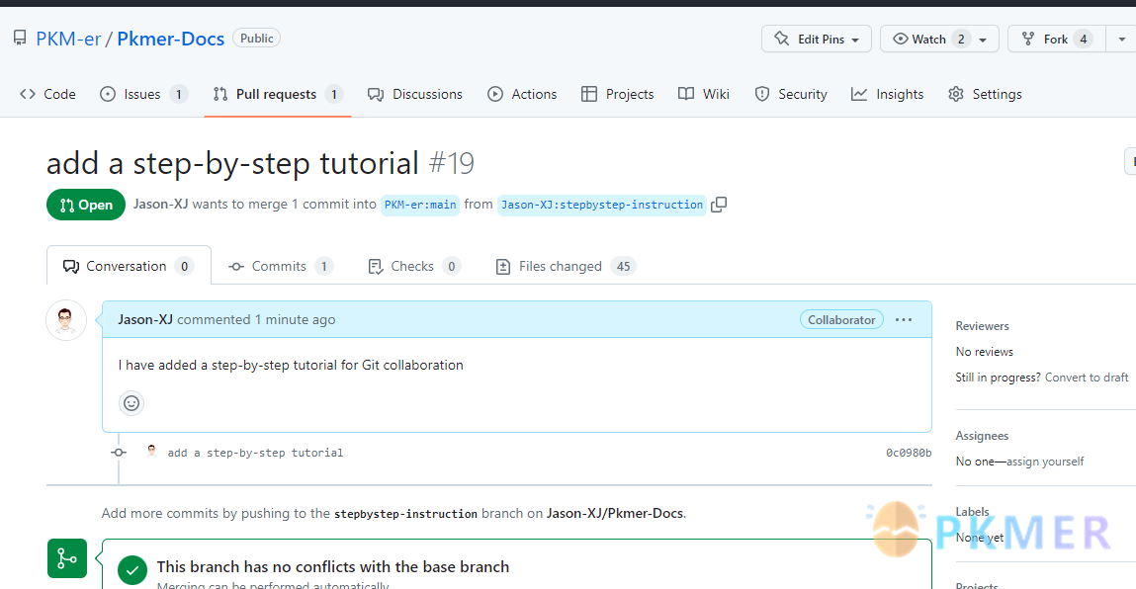This screenshot has width=1136, height=589.
Task: Click Convert to draft link
Action: (x=1087, y=377)
